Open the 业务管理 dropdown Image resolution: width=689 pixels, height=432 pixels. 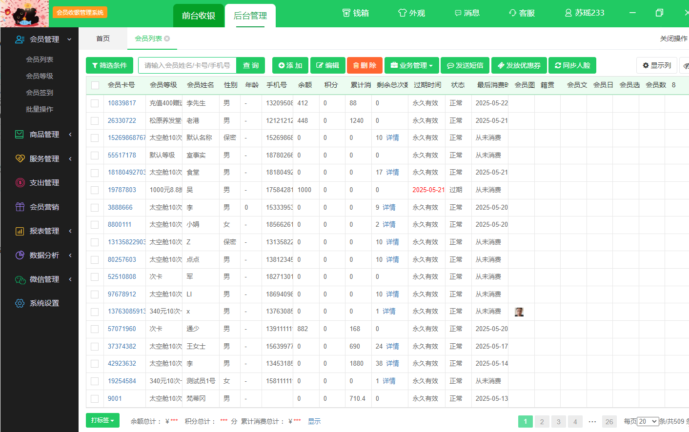[411, 65]
